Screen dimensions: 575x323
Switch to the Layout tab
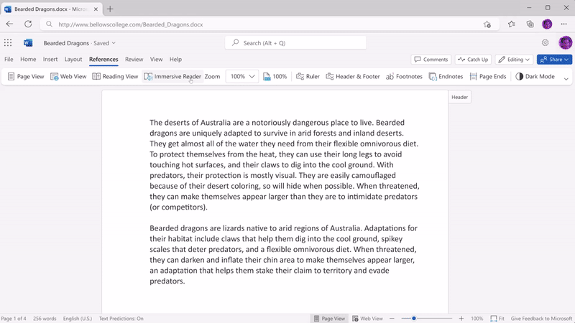click(73, 60)
